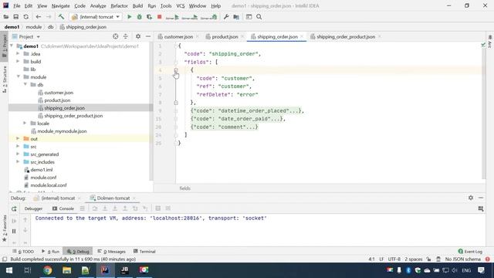Image resolution: width=494 pixels, height=278 pixels.
Task: Click 'No JSON schema' in status bar
Action: click(x=462, y=259)
